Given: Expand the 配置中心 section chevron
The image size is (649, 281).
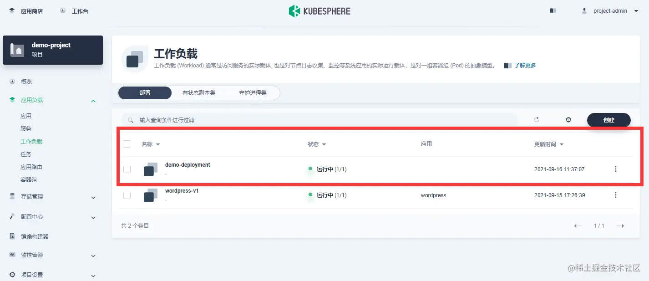Looking at the screenshot, I should click(x=93, y=217).
